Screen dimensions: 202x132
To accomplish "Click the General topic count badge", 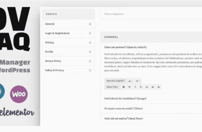I will tap(90, 24).
